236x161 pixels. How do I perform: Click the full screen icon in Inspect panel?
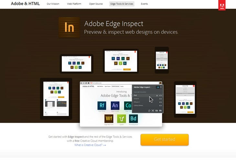tap(153, 111)
